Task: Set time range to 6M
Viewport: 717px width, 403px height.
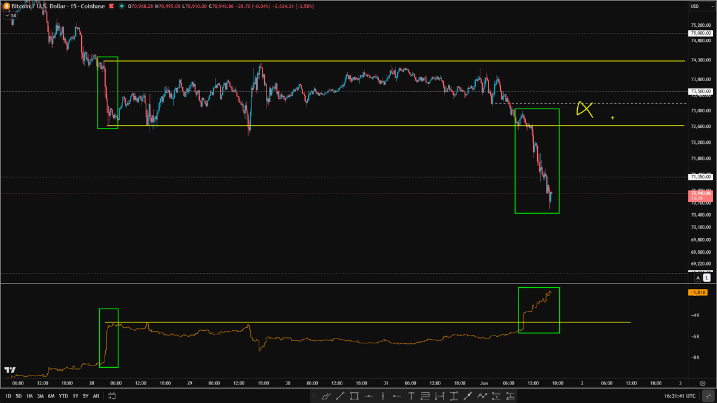Action: click(51, 396)
